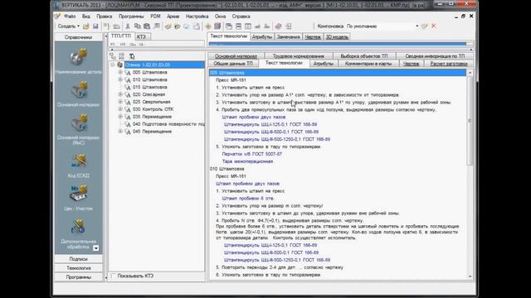Click the Перчатки х/б ГОСТ 5007-87 link

click(252, 154)
